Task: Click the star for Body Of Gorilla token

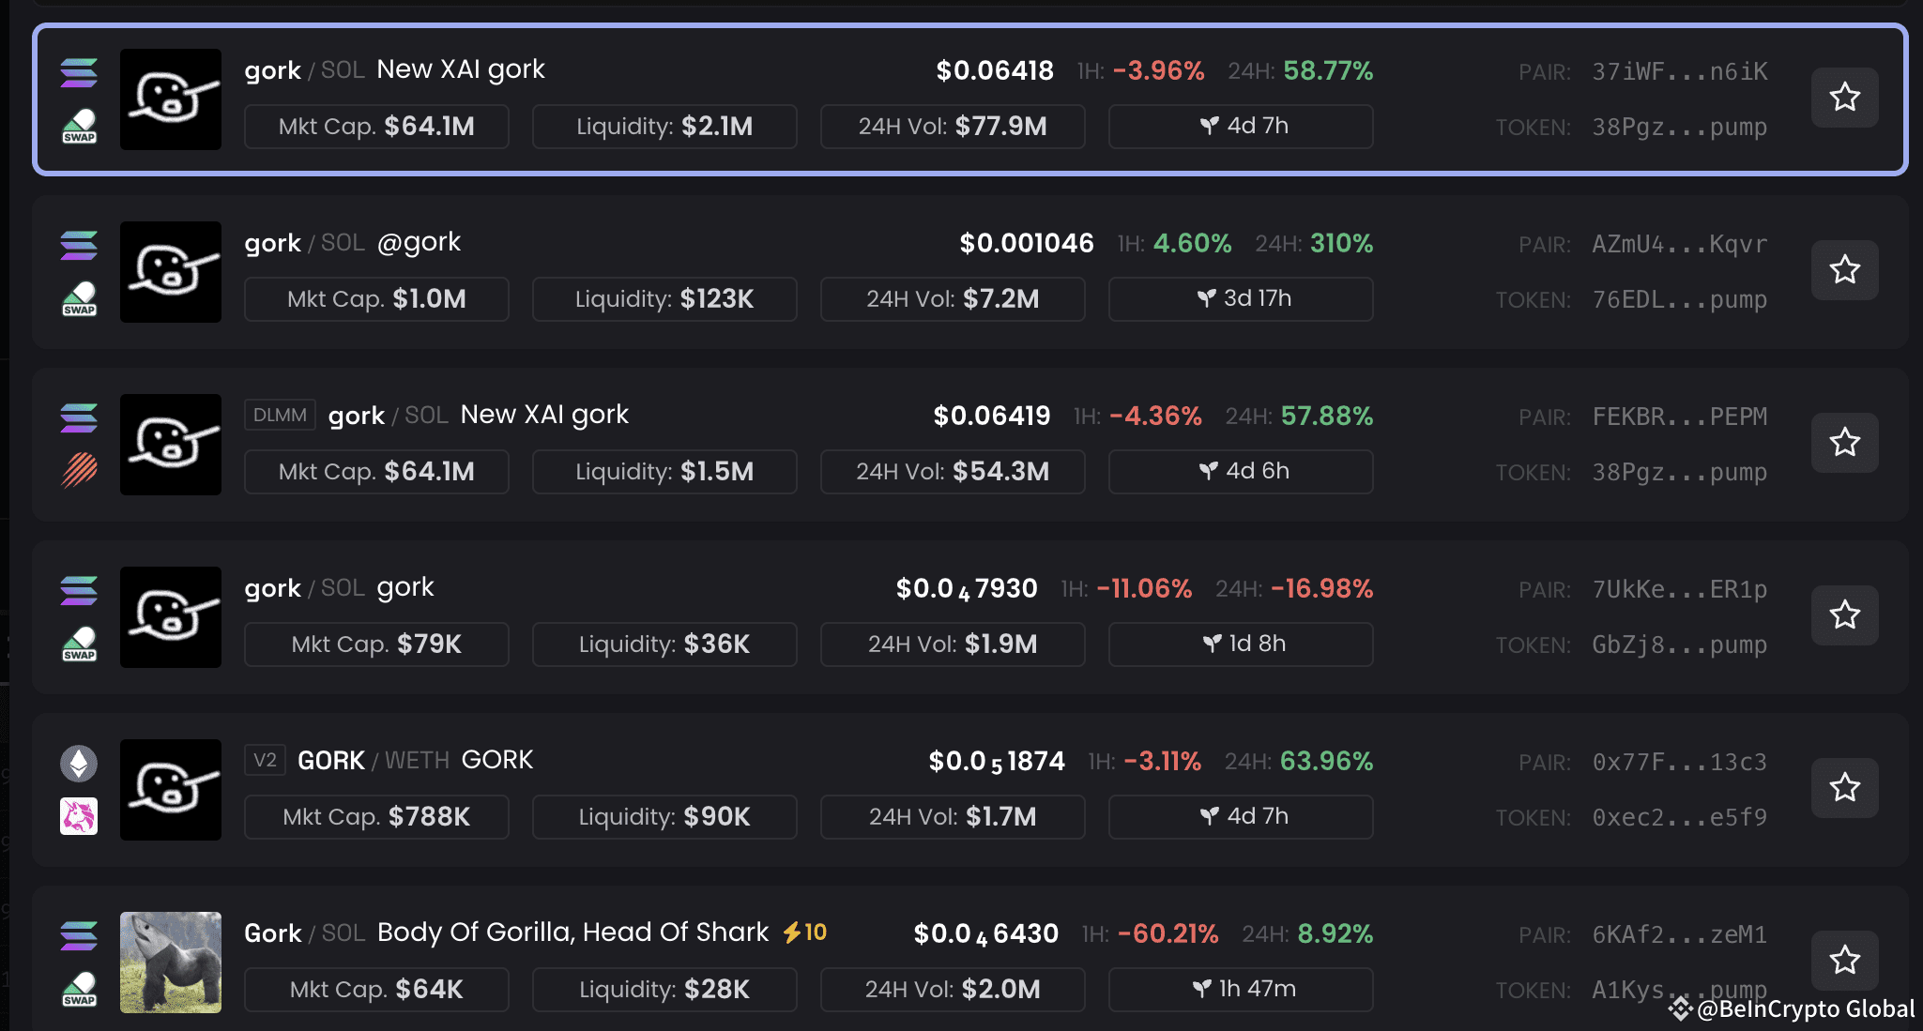Action: click(1844, 961)
